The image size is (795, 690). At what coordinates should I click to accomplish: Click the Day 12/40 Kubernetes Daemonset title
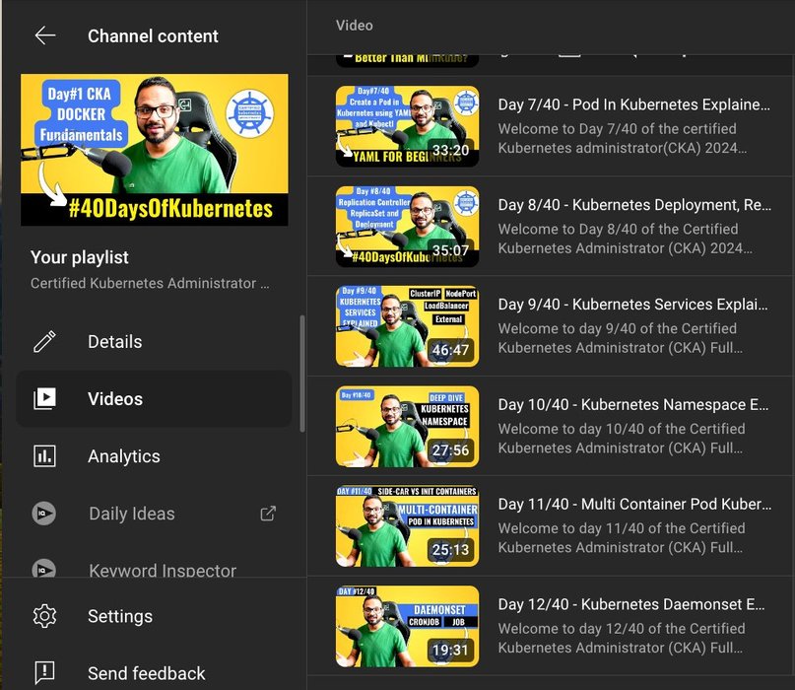coord(631,604)
